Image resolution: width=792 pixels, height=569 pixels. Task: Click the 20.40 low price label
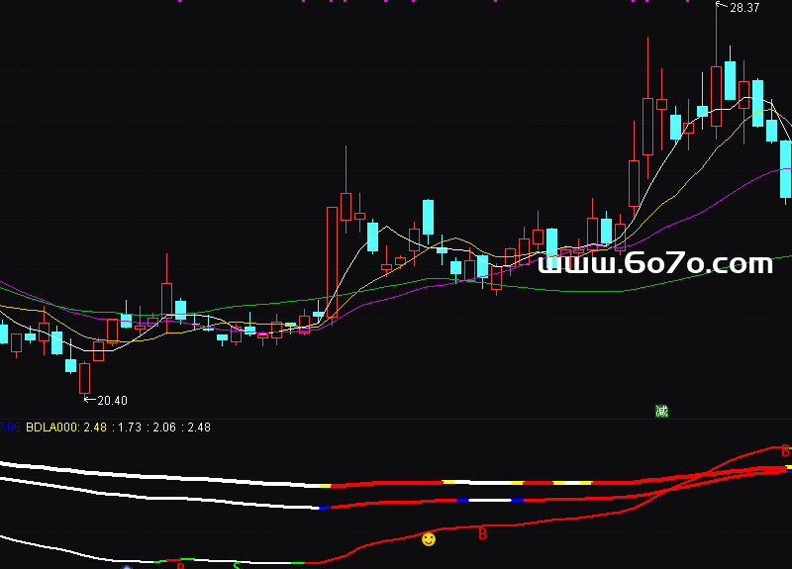tap(111, 401)
